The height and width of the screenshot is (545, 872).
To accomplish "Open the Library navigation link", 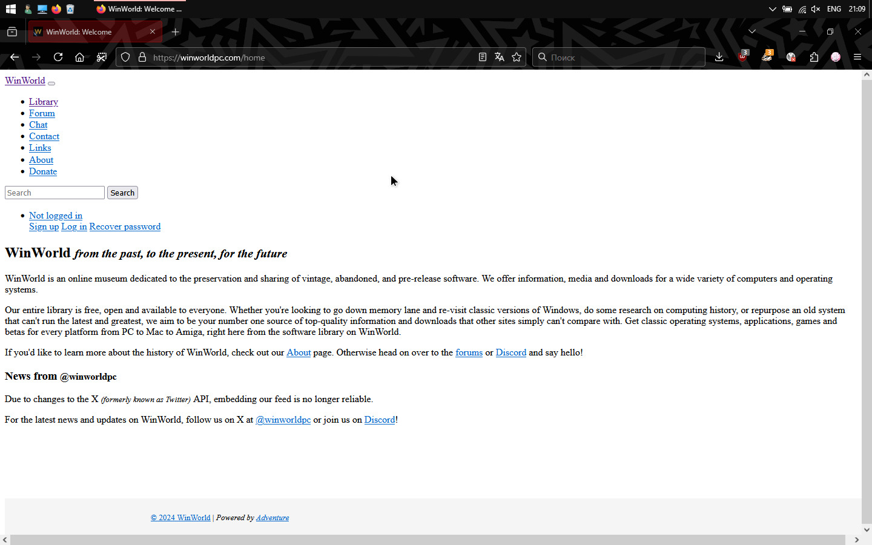I will 44,102.
